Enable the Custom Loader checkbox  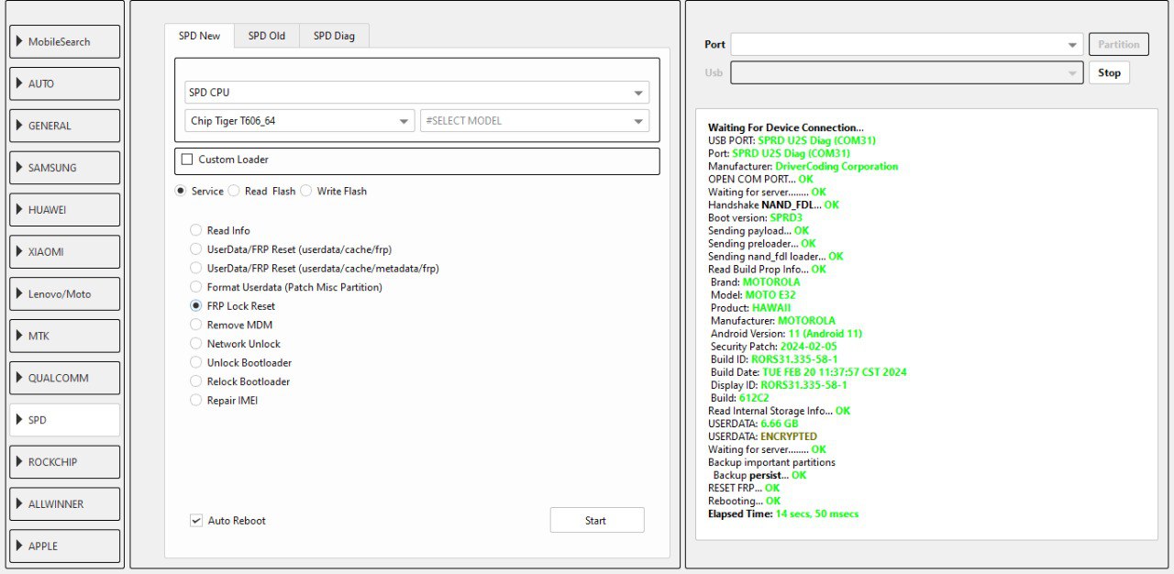[x=225, y=160]
